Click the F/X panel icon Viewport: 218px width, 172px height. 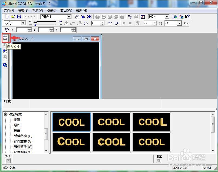tap(8, 161)
